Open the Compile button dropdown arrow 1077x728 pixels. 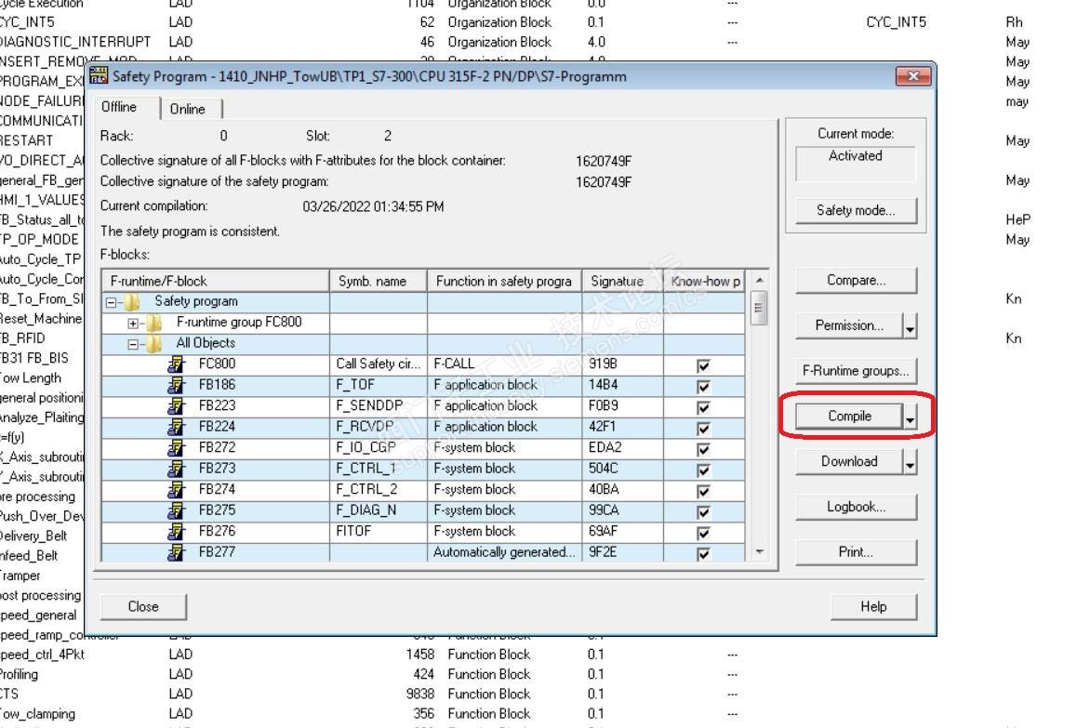[x=909, y=417]
